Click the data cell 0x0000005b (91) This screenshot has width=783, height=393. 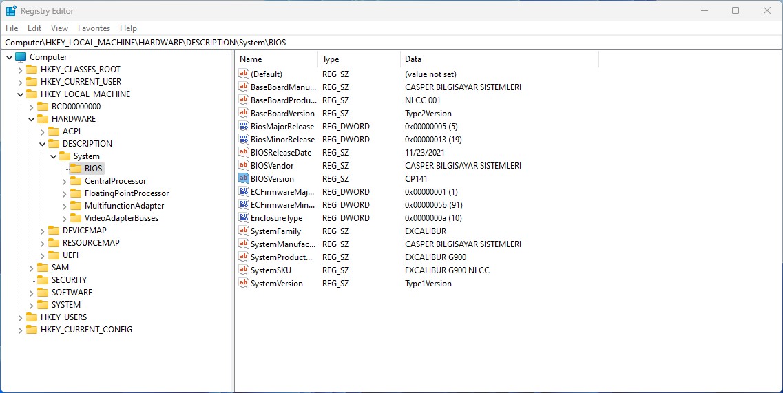pos(433,204)
